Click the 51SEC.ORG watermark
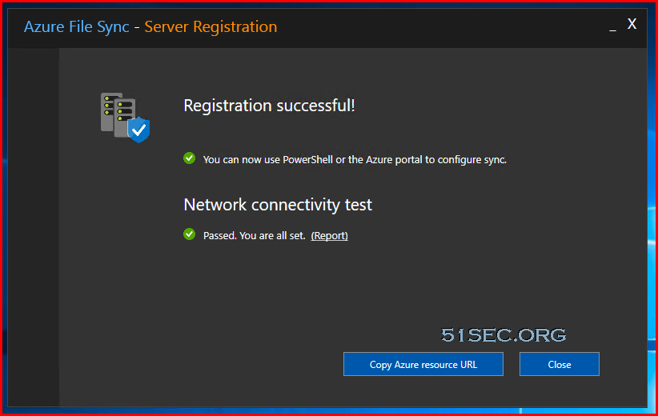 click(x=504, y=335)
